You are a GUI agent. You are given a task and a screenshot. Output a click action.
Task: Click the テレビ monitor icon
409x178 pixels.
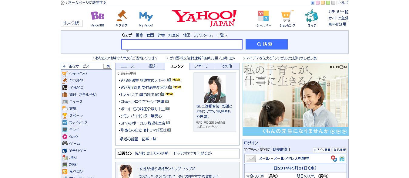tap(65, 130)
